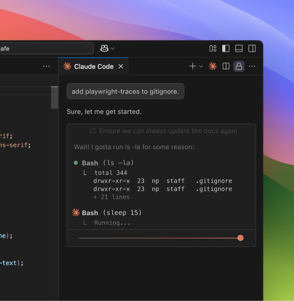
Task: Click the green status dot beside Bash ls
Action: [x=76, y=163]
